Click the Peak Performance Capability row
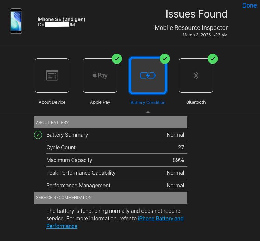This screenshot has height=241, width=260. 115,173
